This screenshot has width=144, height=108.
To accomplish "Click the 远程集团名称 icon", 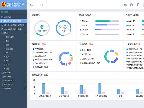I will tap(2, 81).
